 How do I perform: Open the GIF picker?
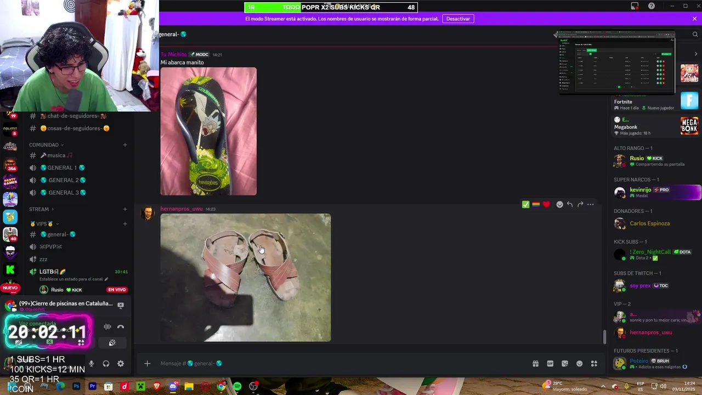550,363
